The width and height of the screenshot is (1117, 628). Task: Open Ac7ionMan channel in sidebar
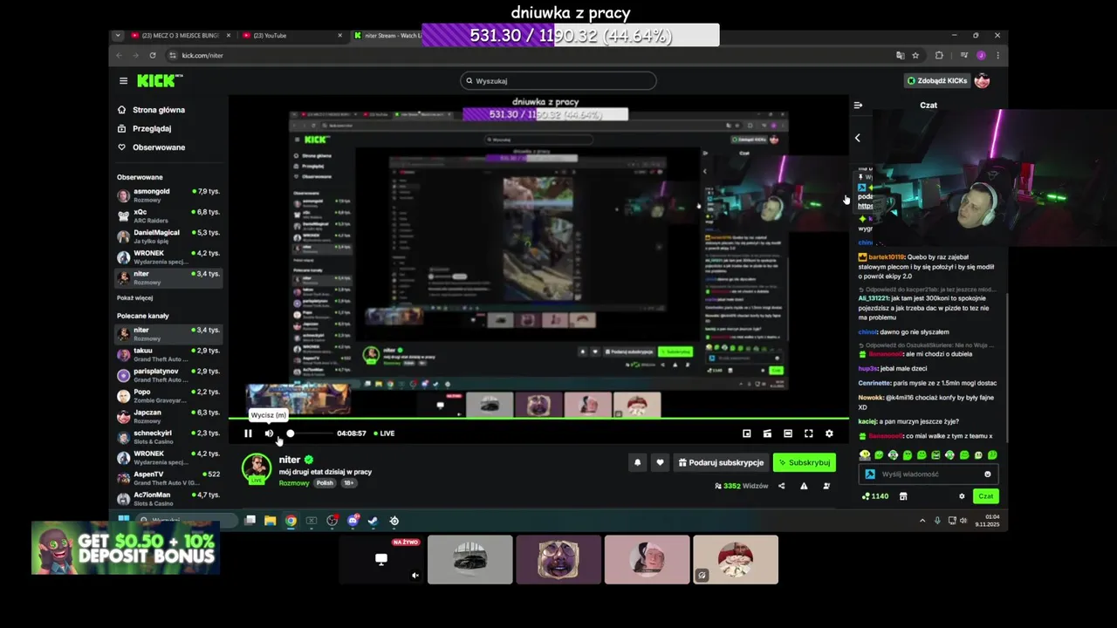[x=168, y=499]
